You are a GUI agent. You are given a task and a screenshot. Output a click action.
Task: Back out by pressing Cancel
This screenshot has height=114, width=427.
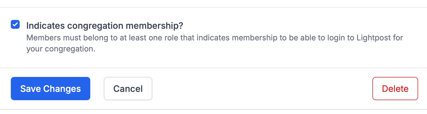(128, 89)
